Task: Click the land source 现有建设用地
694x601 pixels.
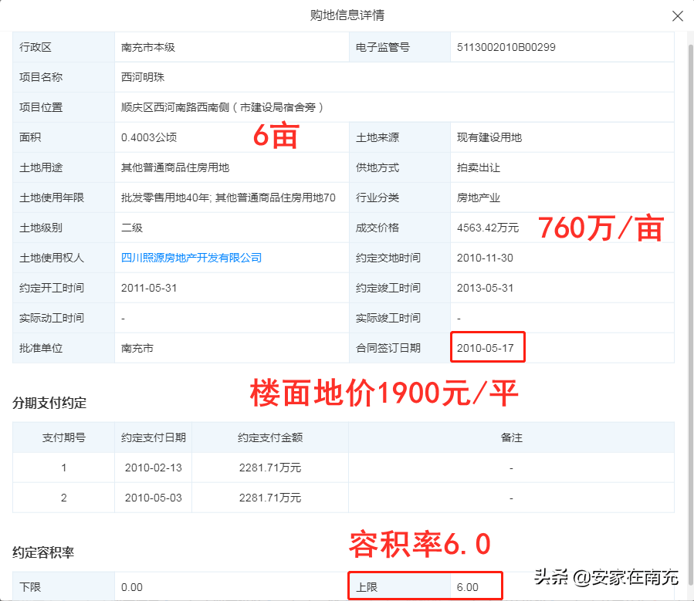Action: pyautogui.click(x=489, y=137)
